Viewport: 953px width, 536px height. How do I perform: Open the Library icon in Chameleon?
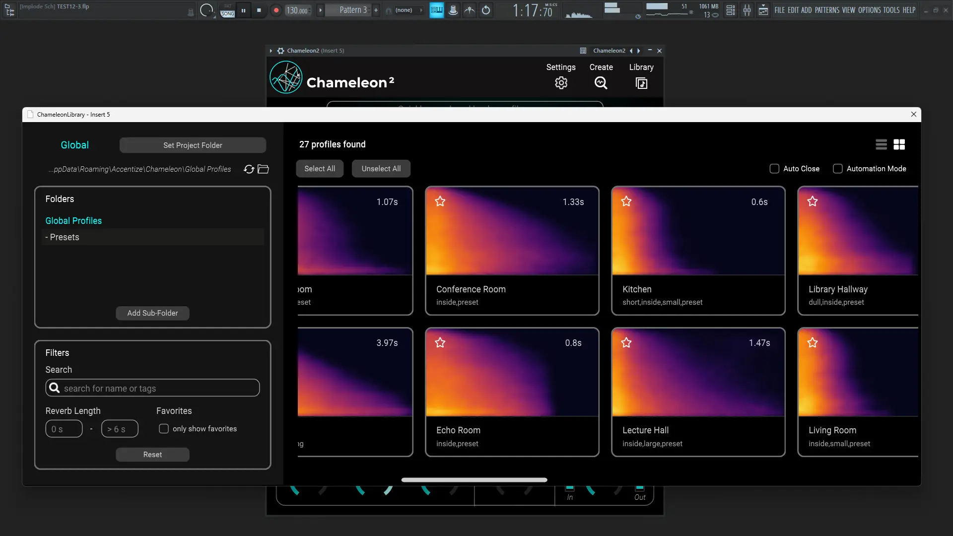(641, 83)
